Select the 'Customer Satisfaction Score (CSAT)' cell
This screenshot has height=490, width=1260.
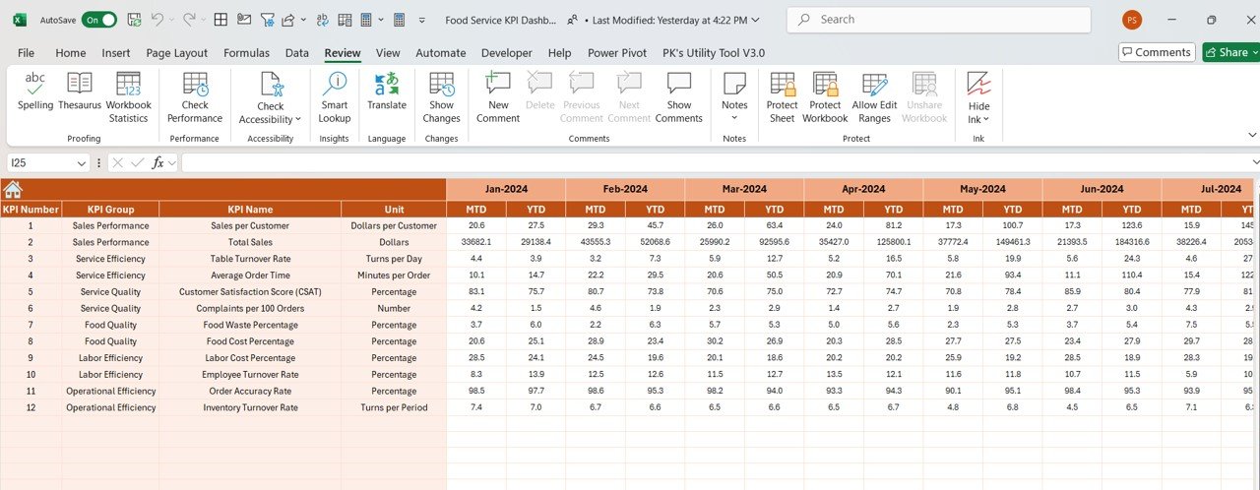(x=250, y=291)
